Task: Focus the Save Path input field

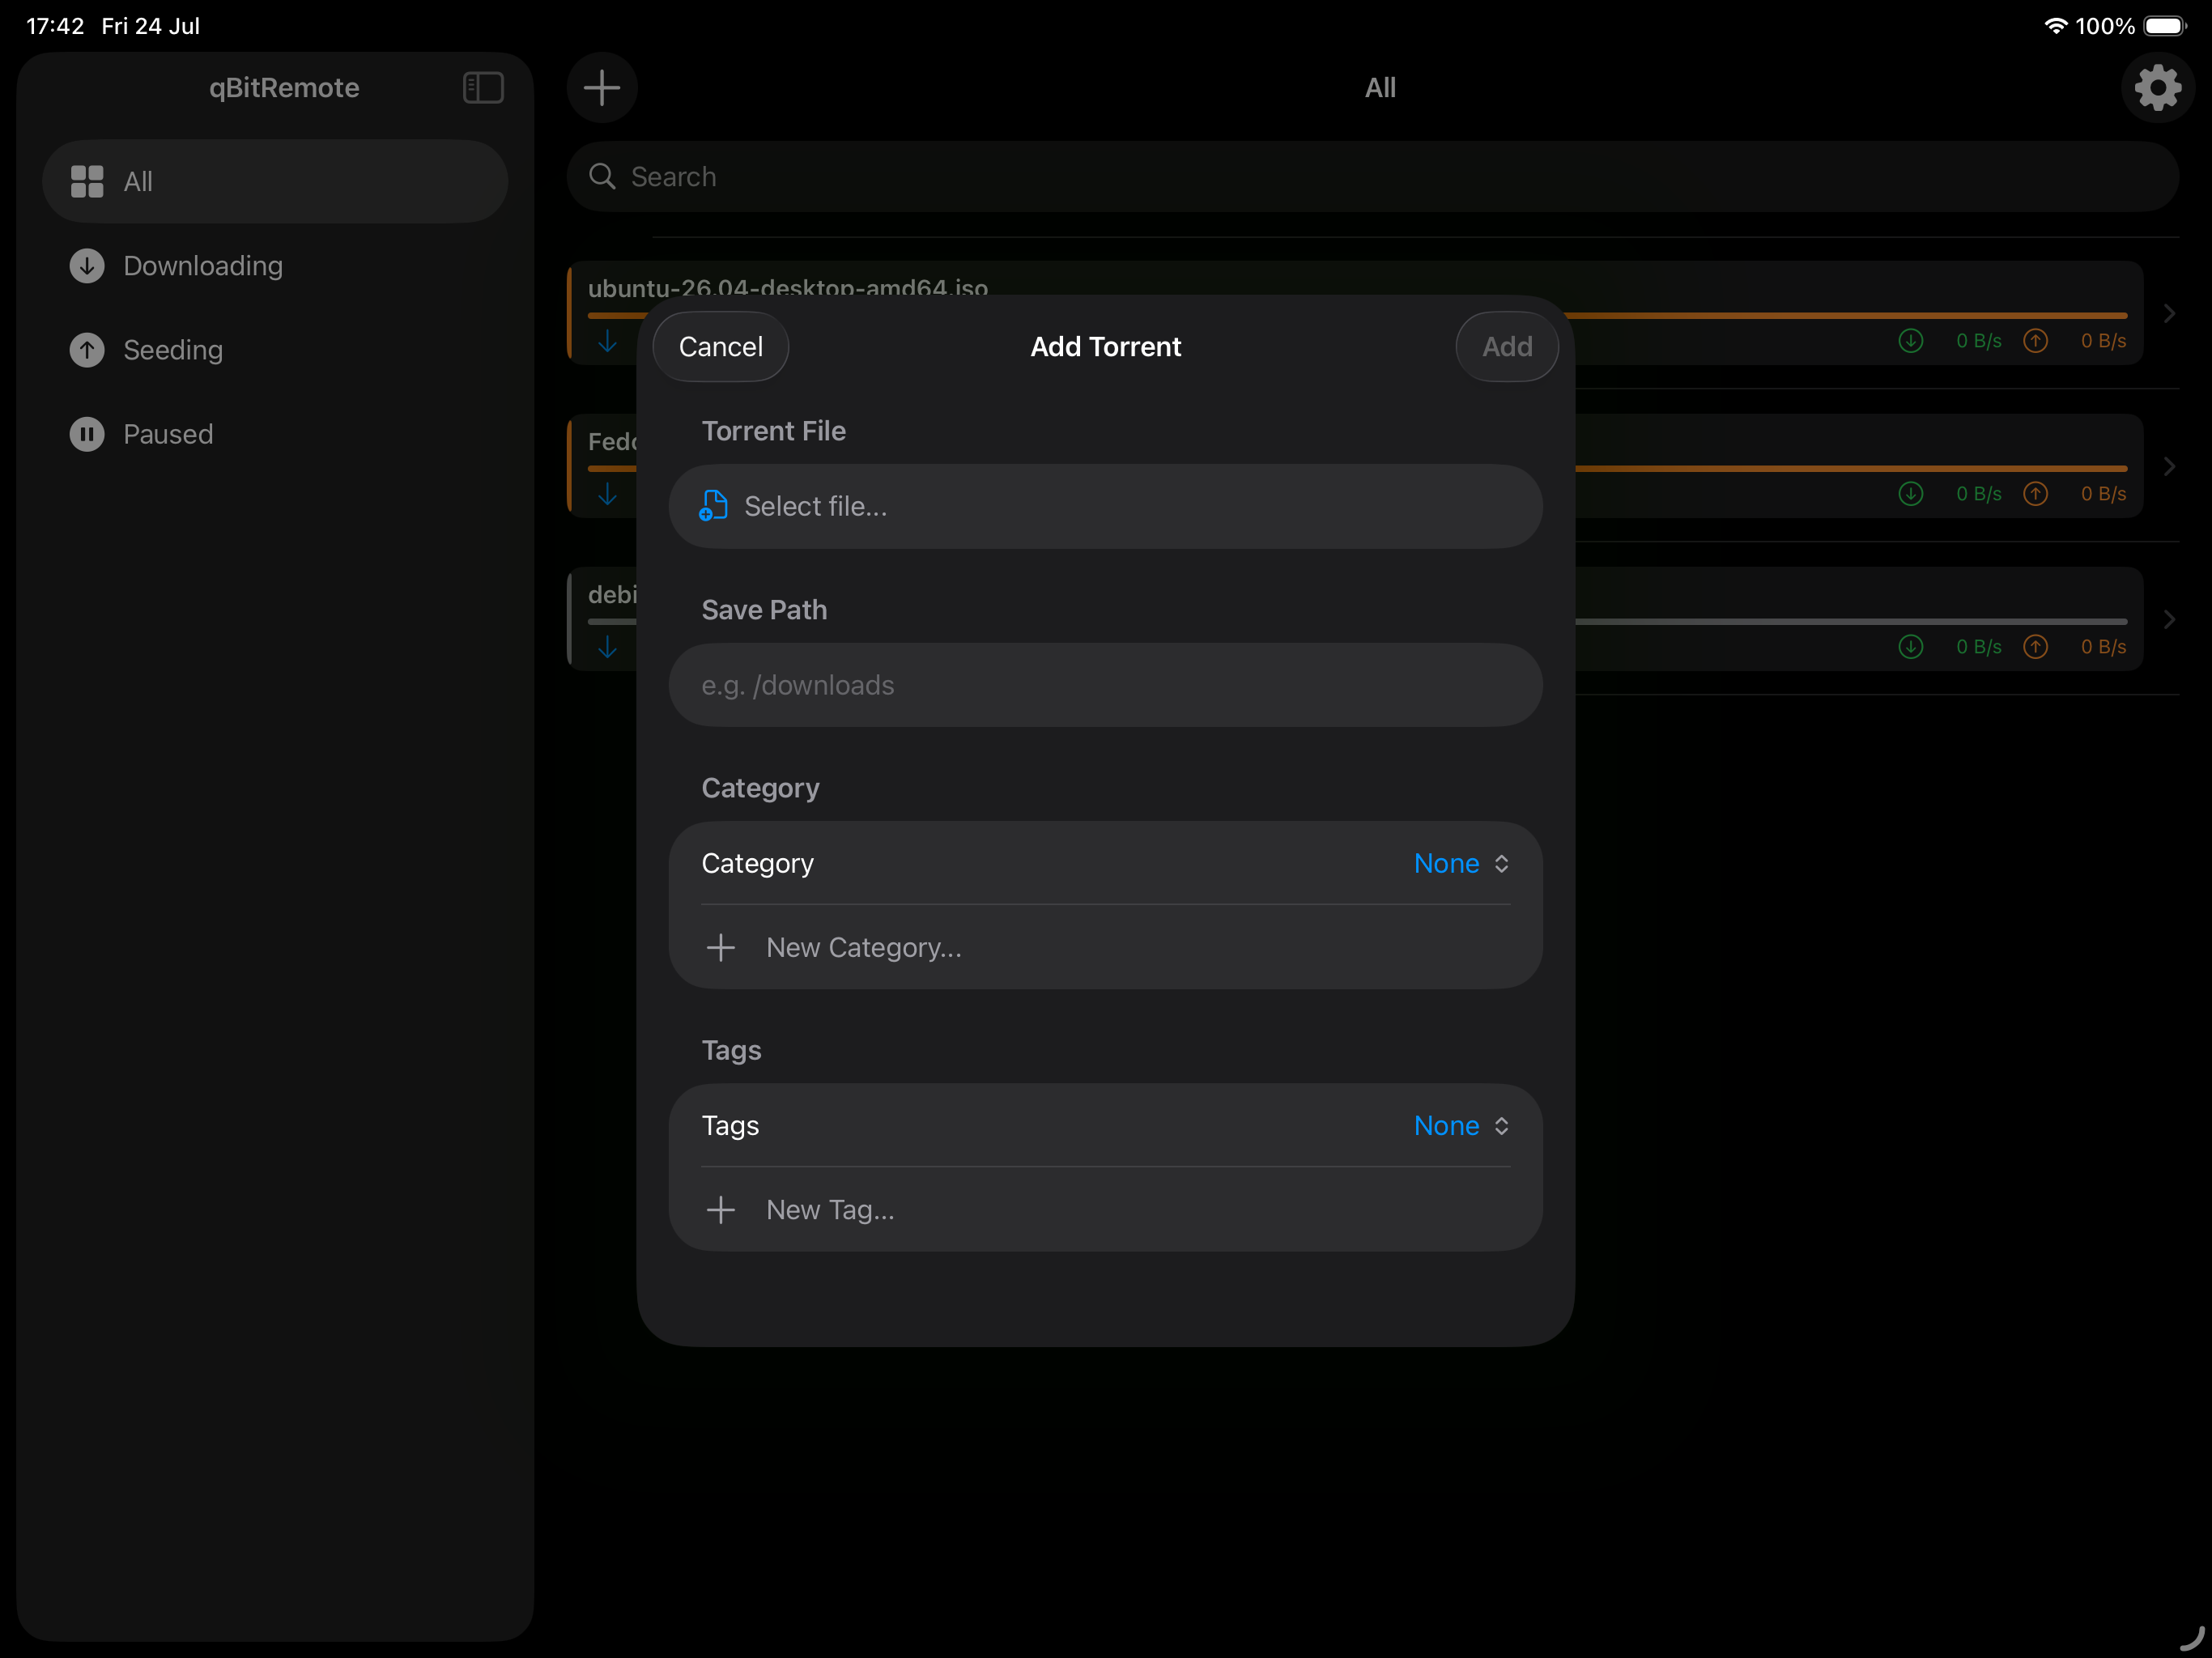Action: pyautogui.click(x=1105, y=685)
